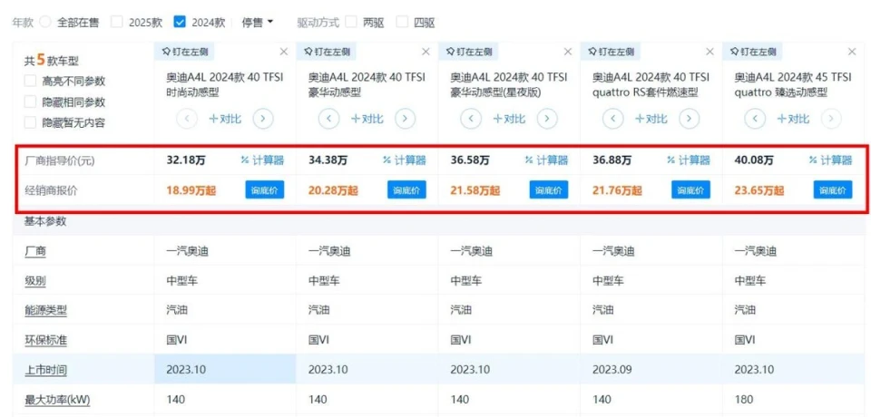
Task: Open the 厂商 parameter label link
Action: click(x=35, y=251)
